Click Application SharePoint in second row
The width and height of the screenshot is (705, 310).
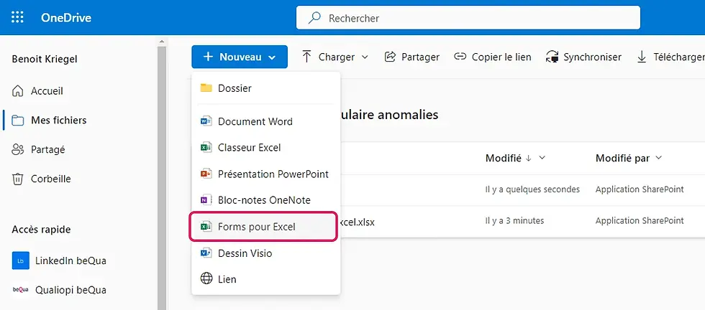[x=640, y=221]
